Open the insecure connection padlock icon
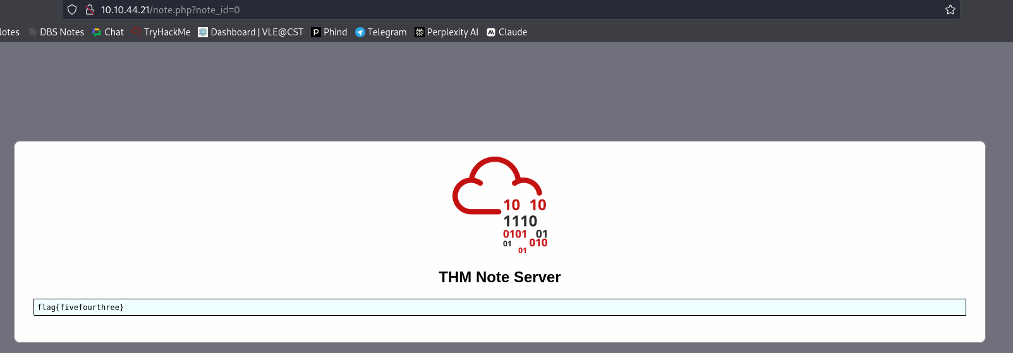This screenshot has width=1013, height=353. 90,9
